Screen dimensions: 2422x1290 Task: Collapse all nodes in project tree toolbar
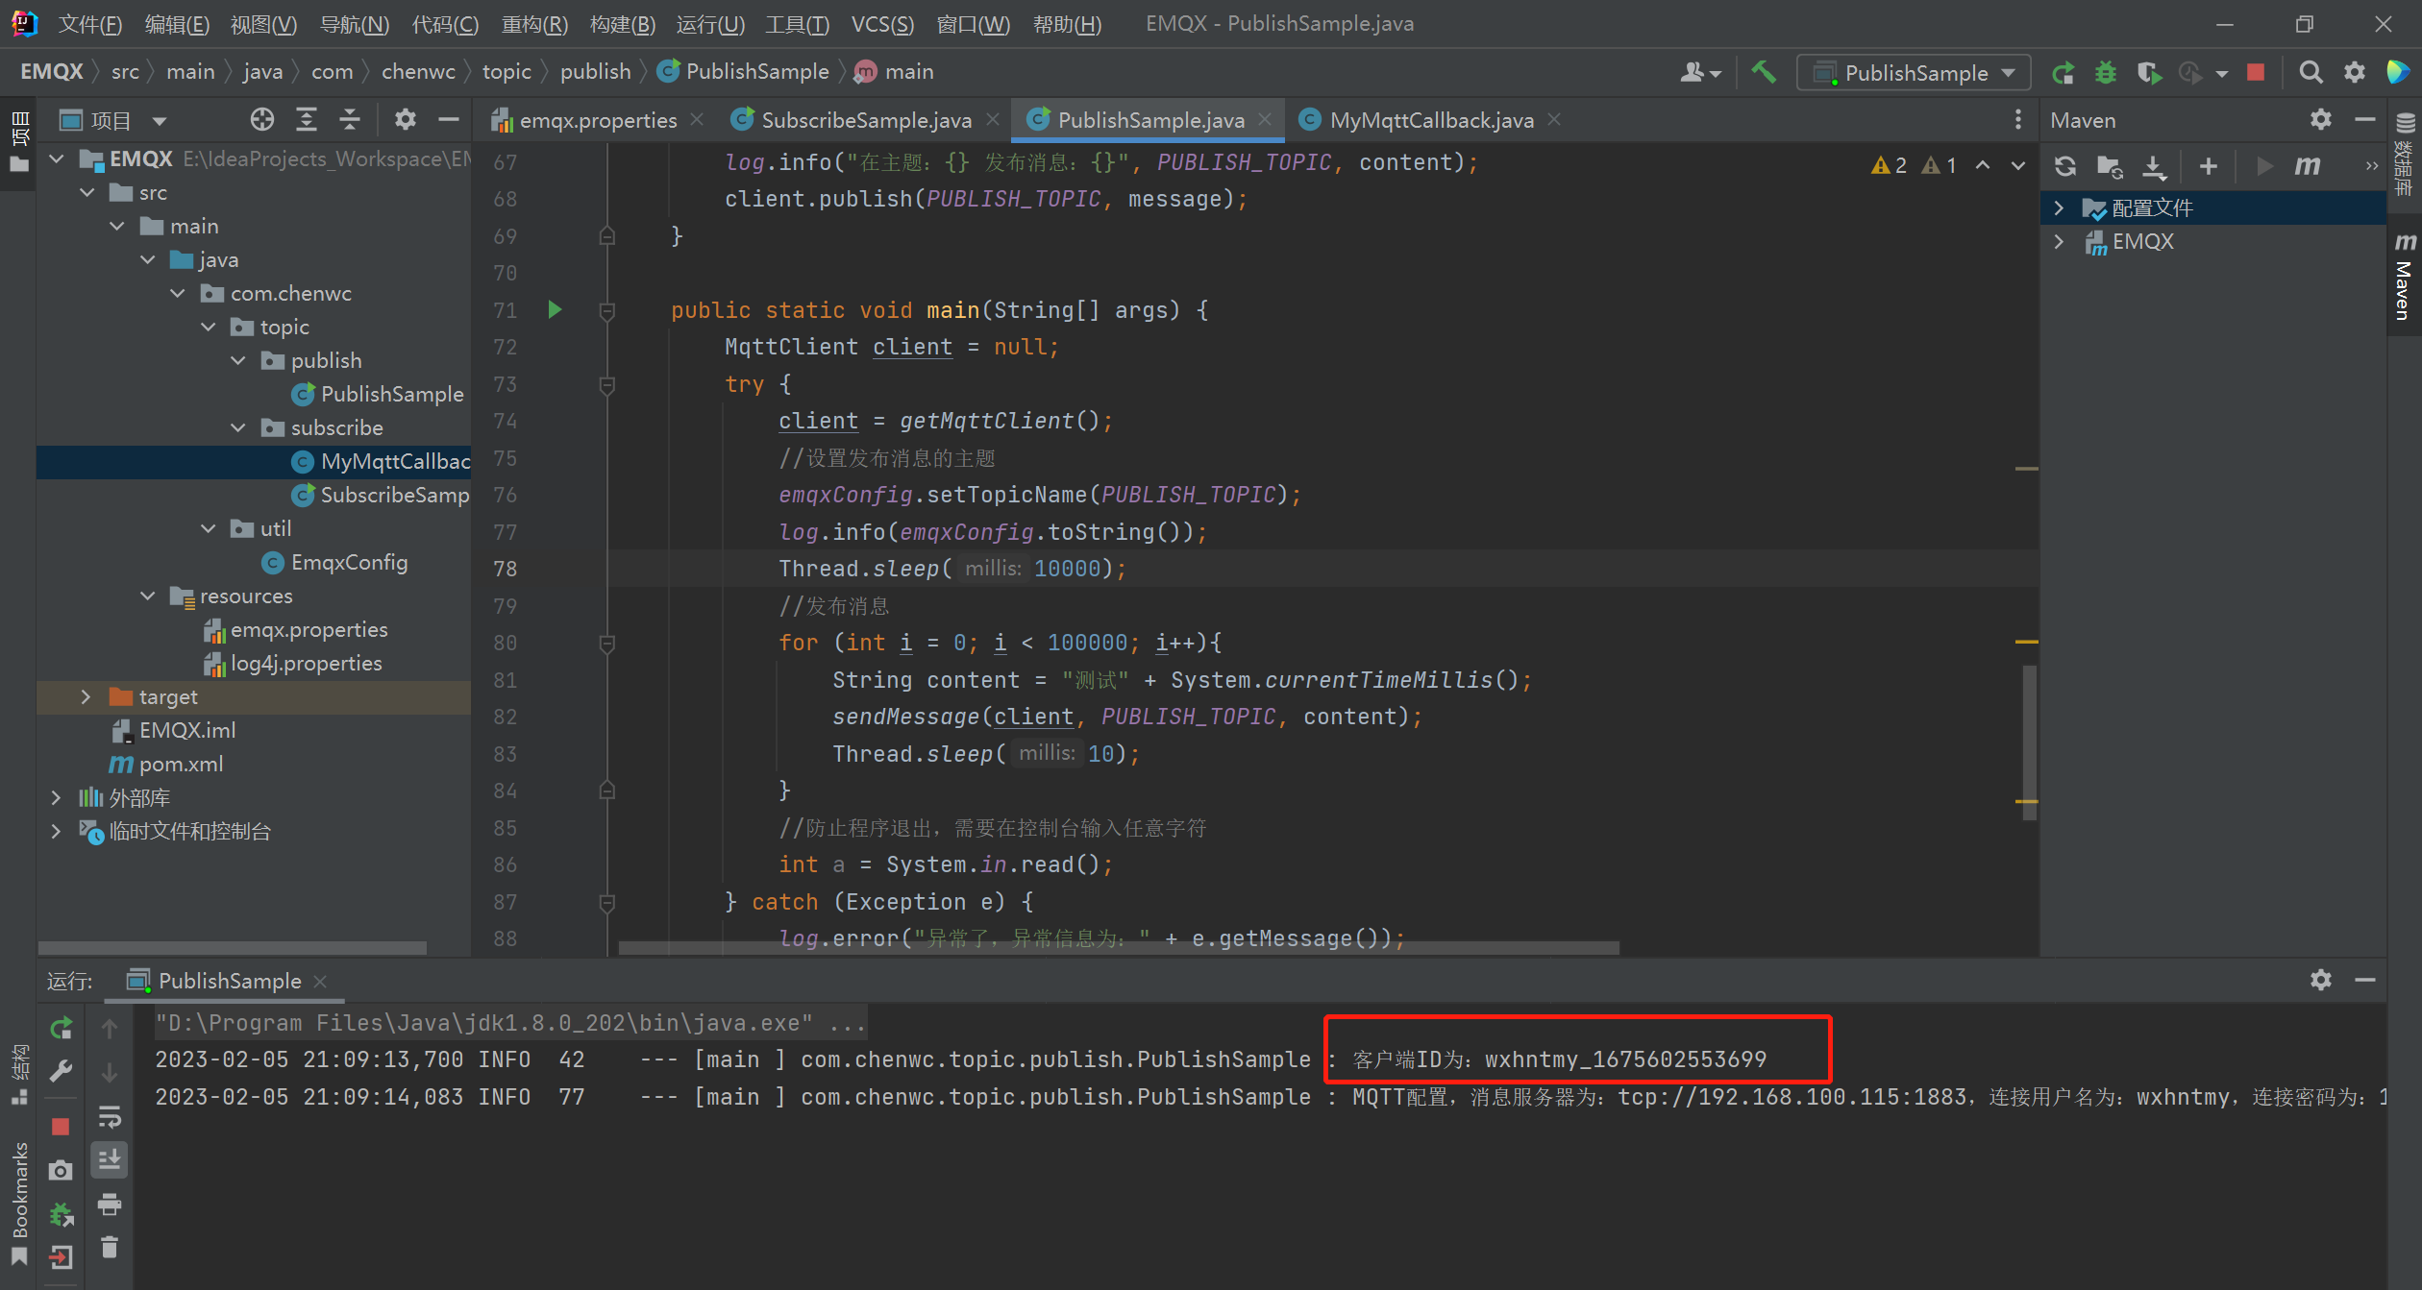click(350, 119)
